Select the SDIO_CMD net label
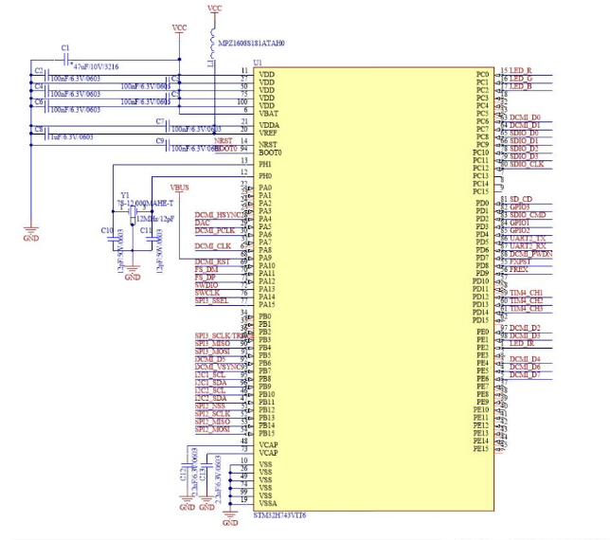Screen dimensions: 610x540 point(528,215)
